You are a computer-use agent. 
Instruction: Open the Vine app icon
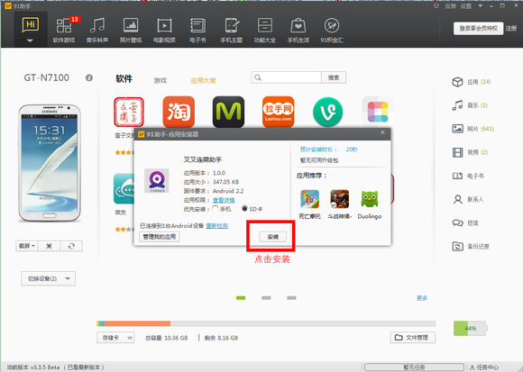[328, 112]
